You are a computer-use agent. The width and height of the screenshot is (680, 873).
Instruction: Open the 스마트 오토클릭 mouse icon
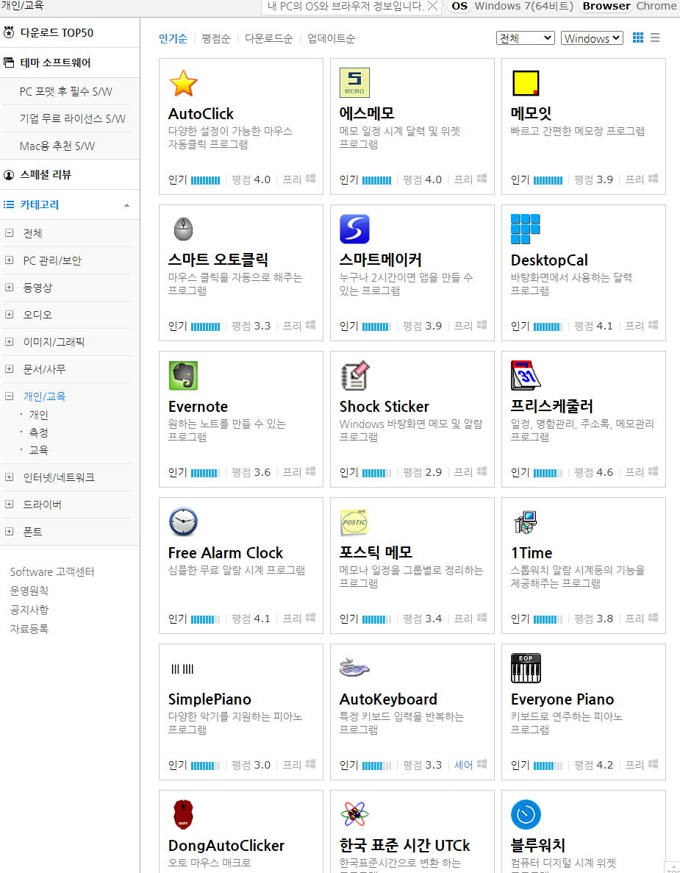tap(183, 229)
